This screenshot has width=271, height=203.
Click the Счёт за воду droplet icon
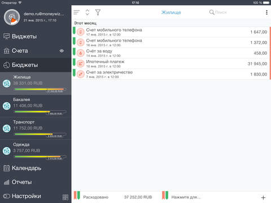81,53
